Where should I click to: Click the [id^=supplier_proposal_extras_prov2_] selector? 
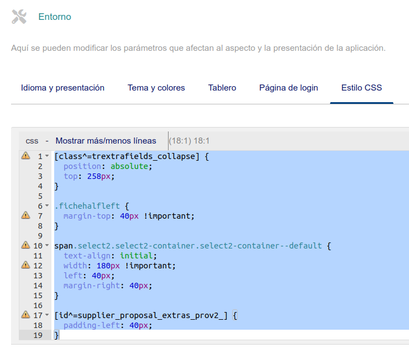coord(141,315)
